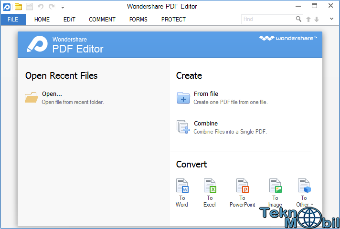The height and width of the screenshot is (229, 340).
Task: Click the 'To PowerPoint' label
Action: (243, 201)
